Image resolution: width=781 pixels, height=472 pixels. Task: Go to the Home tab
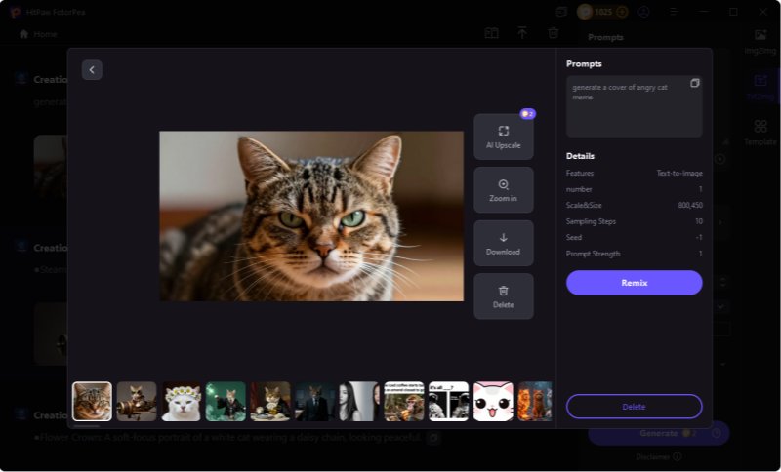[x=38, y=34]
